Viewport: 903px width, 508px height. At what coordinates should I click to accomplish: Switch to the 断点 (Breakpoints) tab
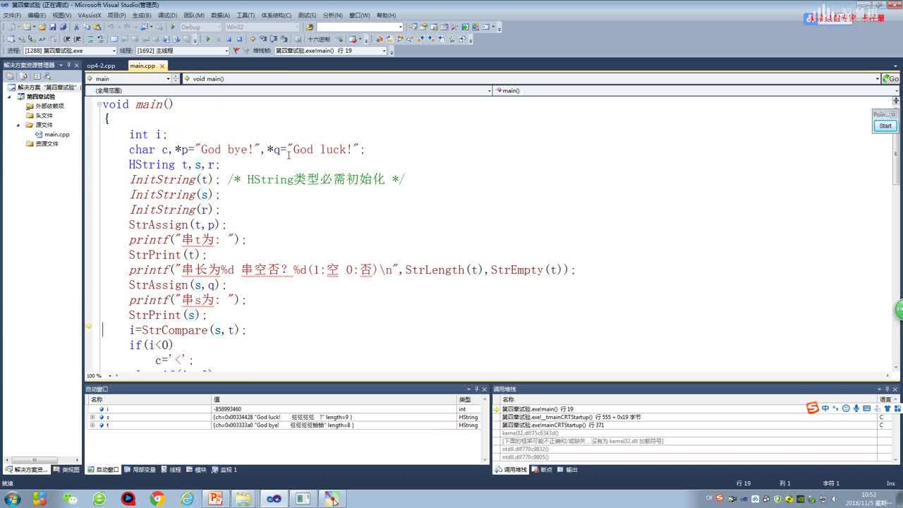click(x=543, y=469)
